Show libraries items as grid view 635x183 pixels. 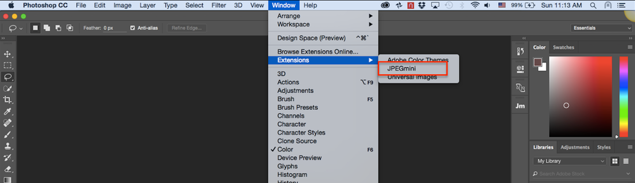(615, 161)
